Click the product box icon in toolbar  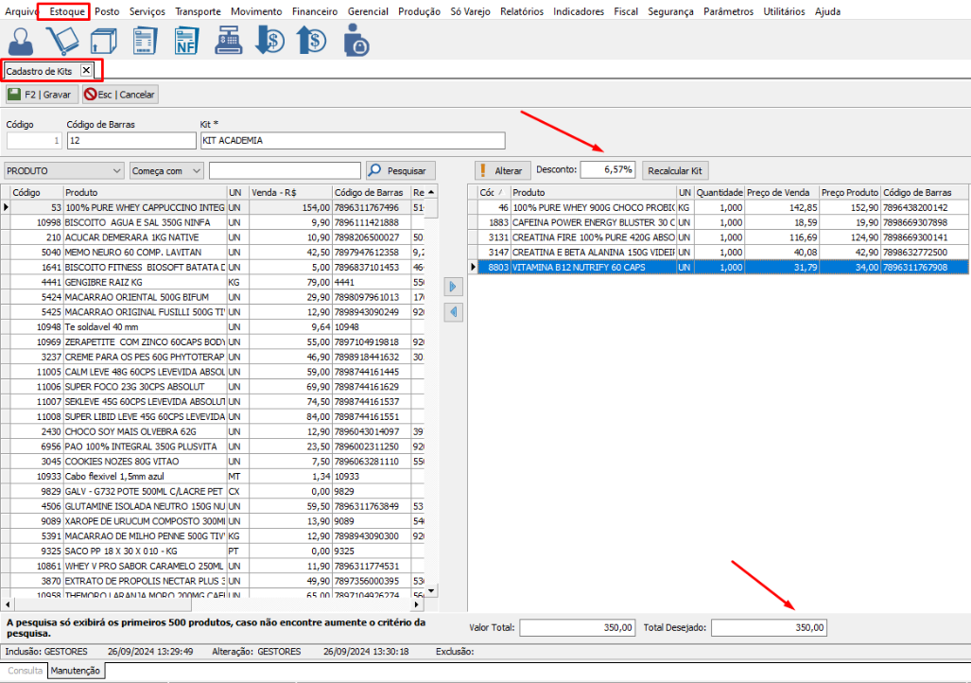pos(103,41)
